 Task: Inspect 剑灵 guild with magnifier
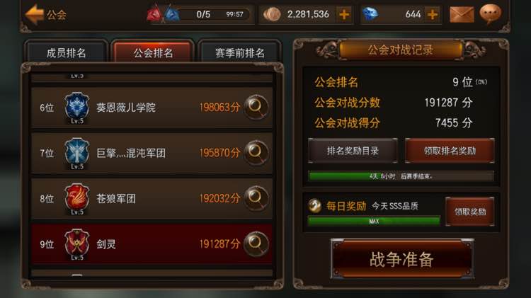coord(256,243)
